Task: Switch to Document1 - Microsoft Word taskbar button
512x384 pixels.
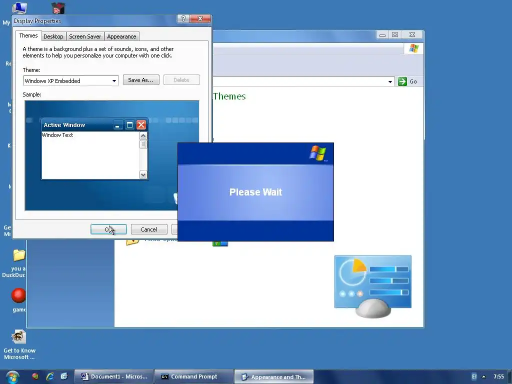Action: coord(114,377)
